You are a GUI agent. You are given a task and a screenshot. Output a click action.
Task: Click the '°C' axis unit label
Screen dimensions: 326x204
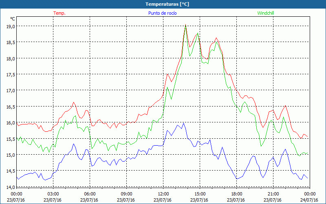pyautogui.click(x=13, y=19)
